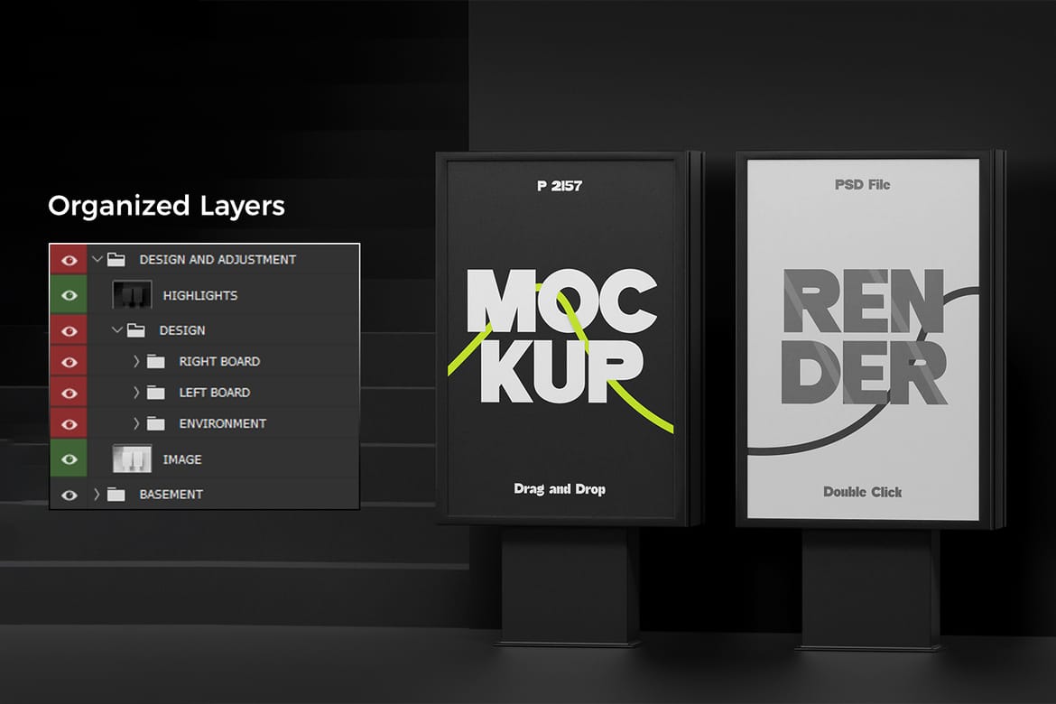Click the BASEMENT folder icon
Viewport: 1056px width, 704px height.
[116, 495]
